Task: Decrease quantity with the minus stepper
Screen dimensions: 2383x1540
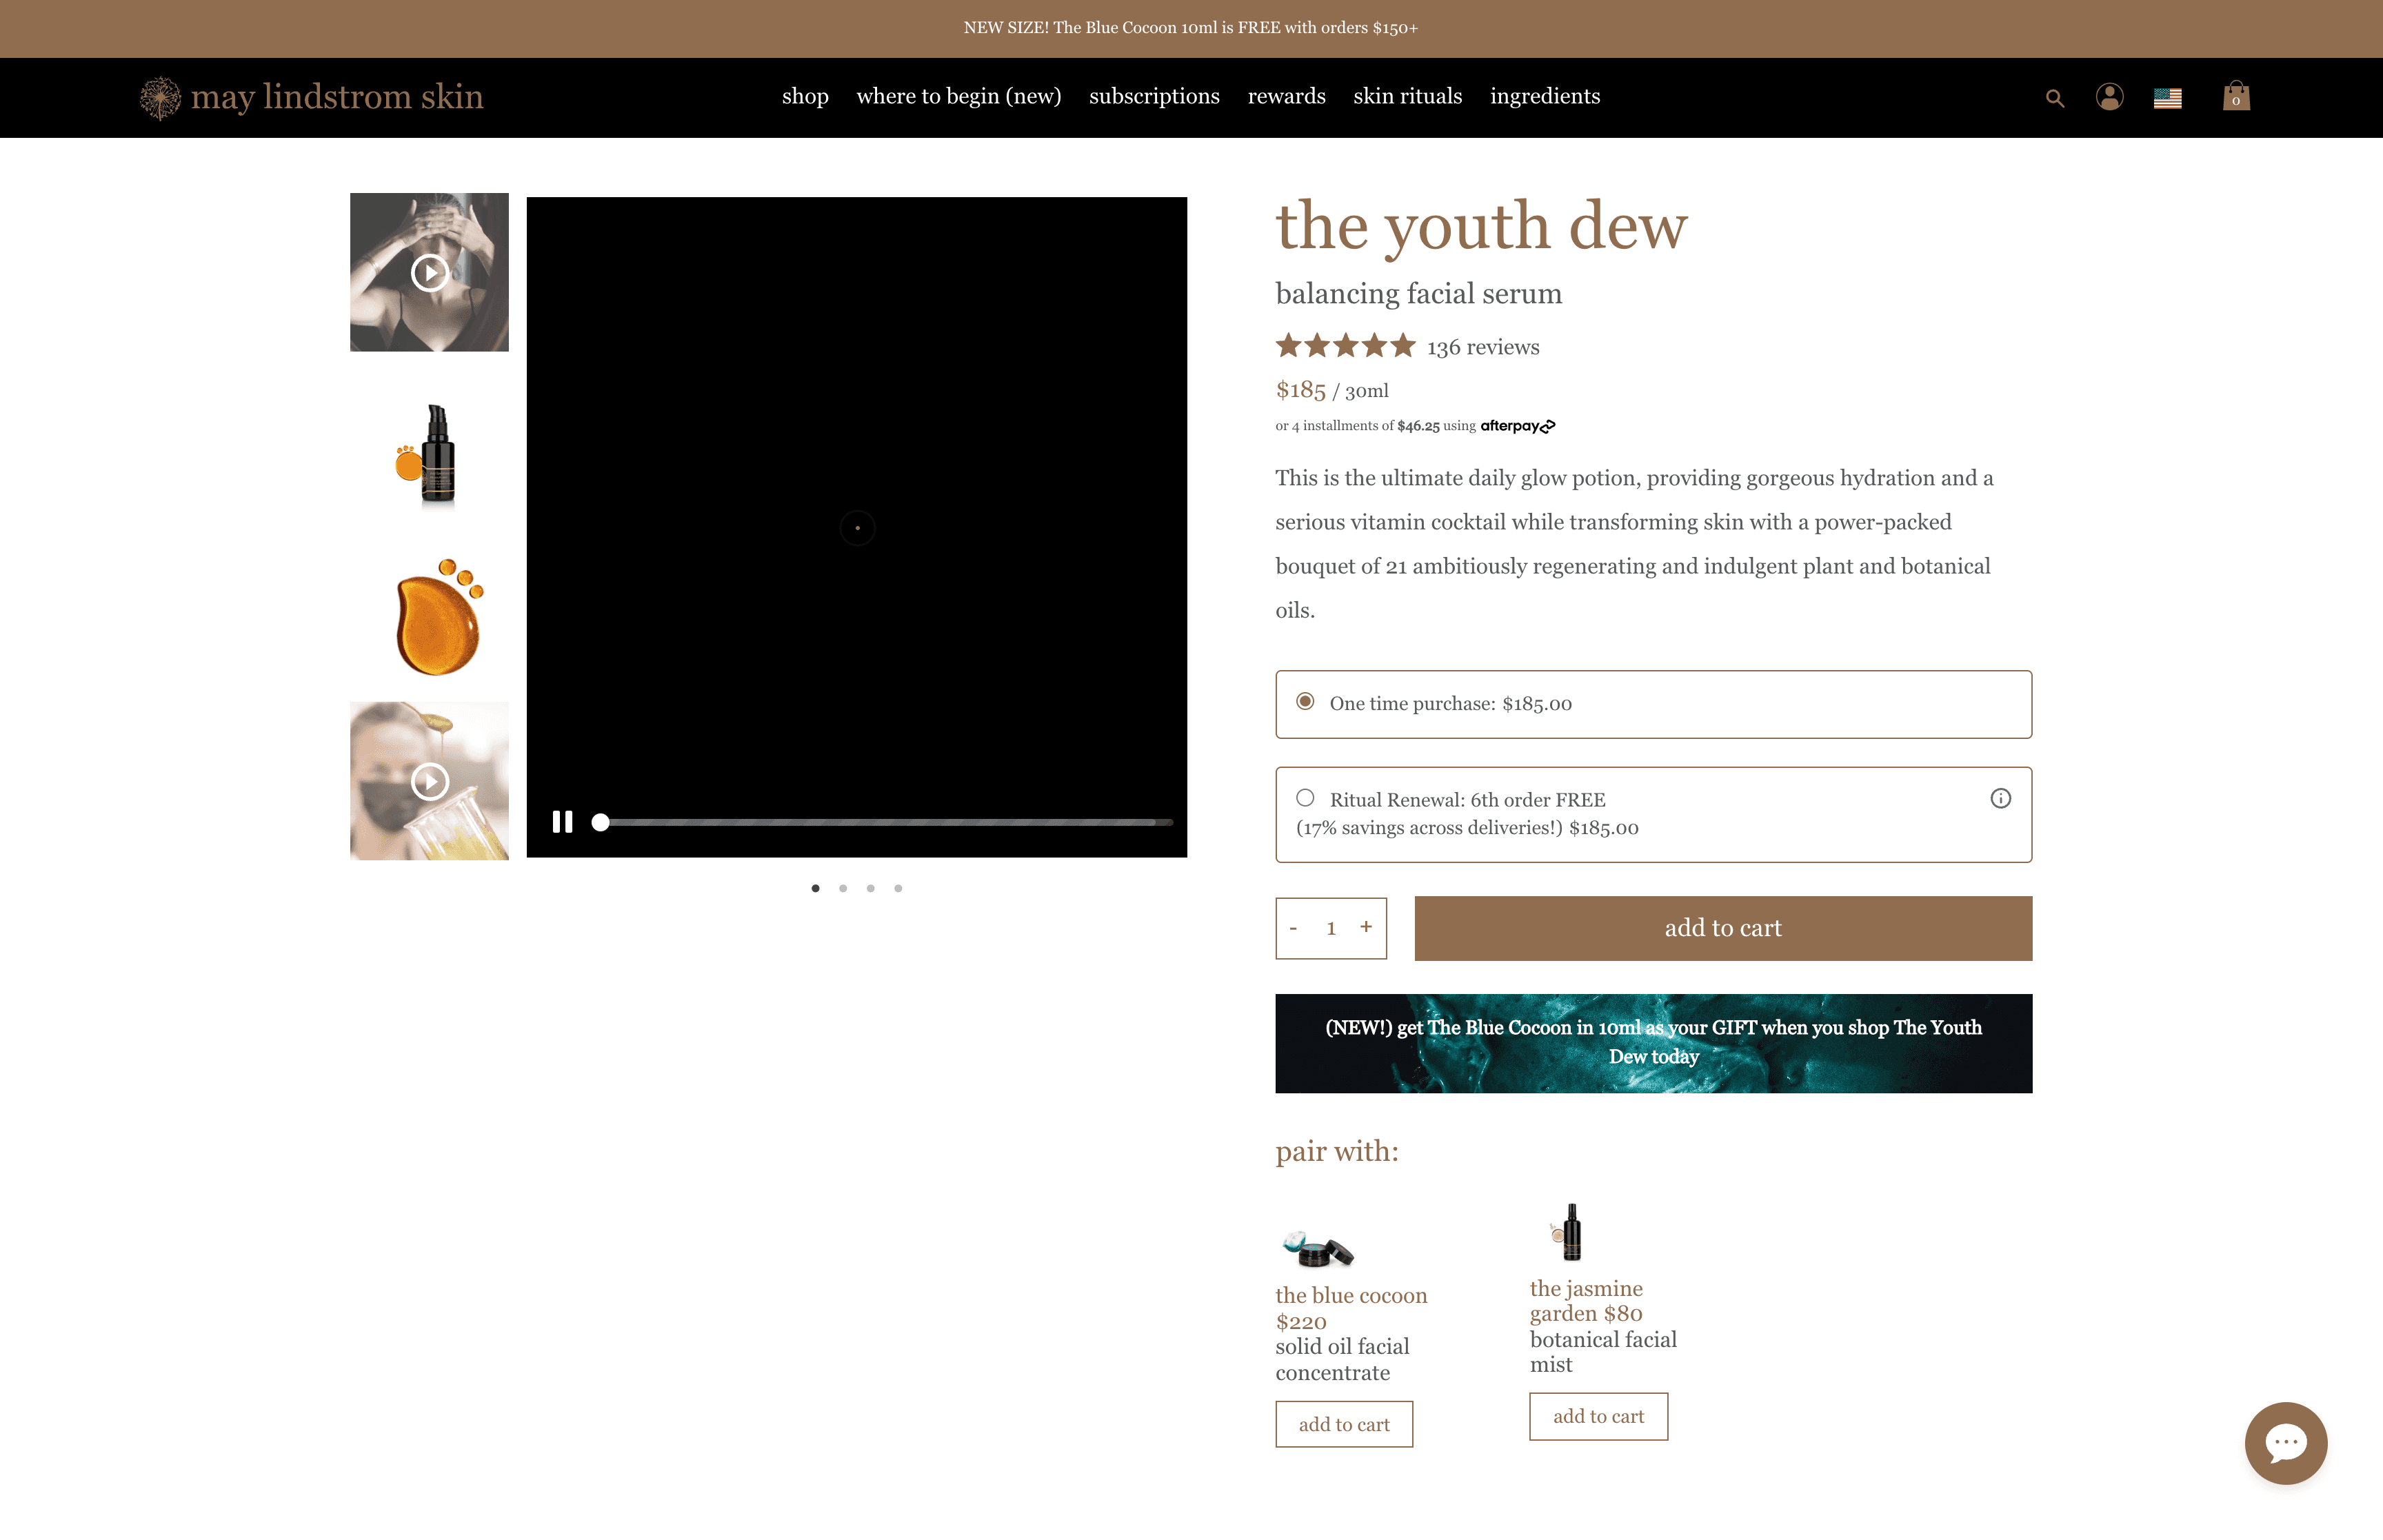Action: click(x=1294, y=927)
